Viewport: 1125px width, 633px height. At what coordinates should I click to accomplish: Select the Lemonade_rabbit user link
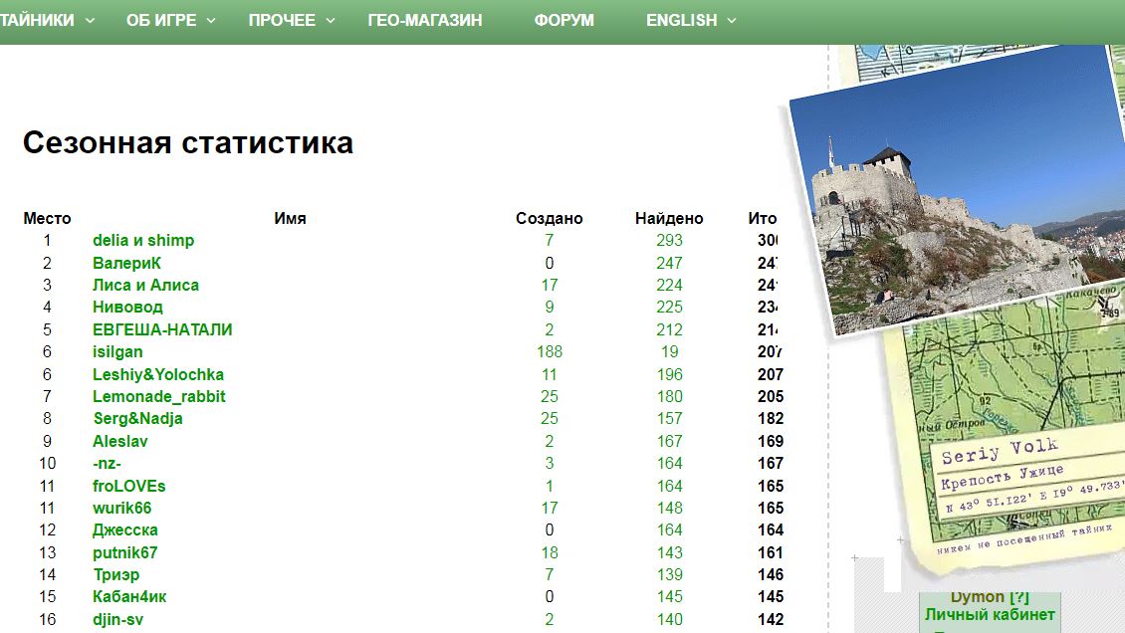point(158,397)
